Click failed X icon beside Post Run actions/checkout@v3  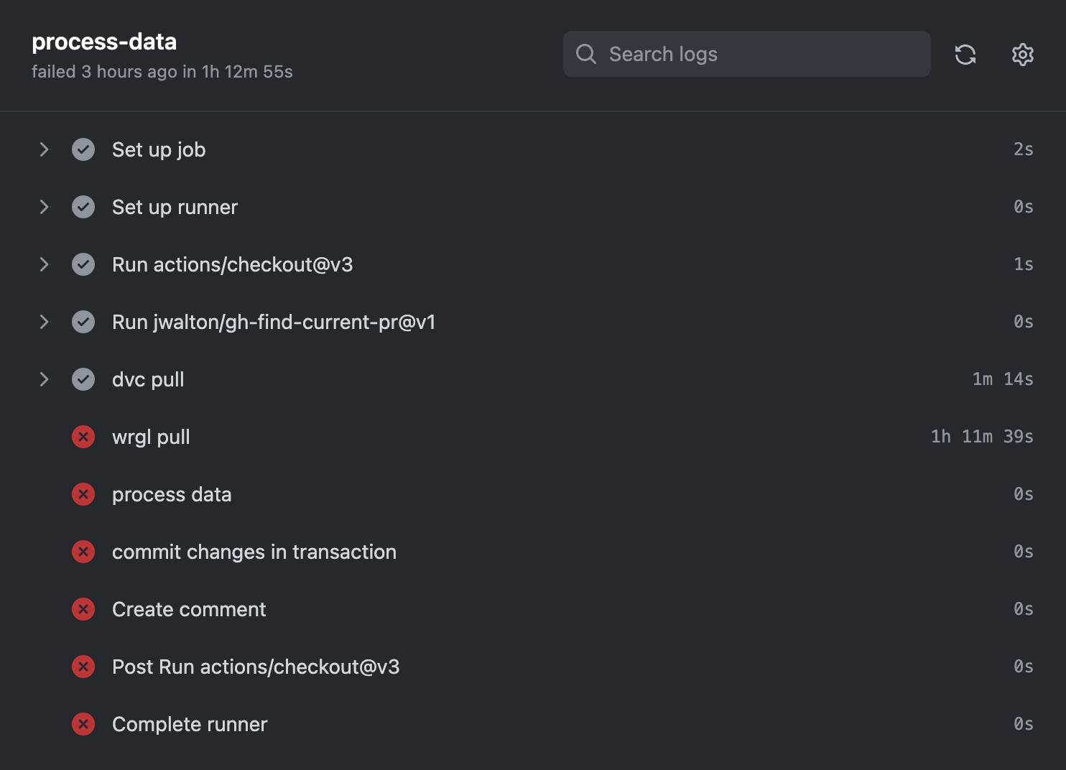click(x=83, y=667)
